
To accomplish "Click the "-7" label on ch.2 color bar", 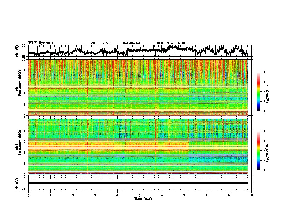I will point(263,170).
